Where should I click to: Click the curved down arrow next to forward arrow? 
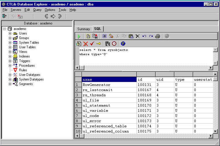[60, 16]
